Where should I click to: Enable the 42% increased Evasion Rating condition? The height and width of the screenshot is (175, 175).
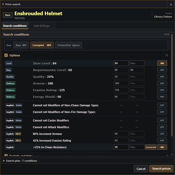[162, 141]
